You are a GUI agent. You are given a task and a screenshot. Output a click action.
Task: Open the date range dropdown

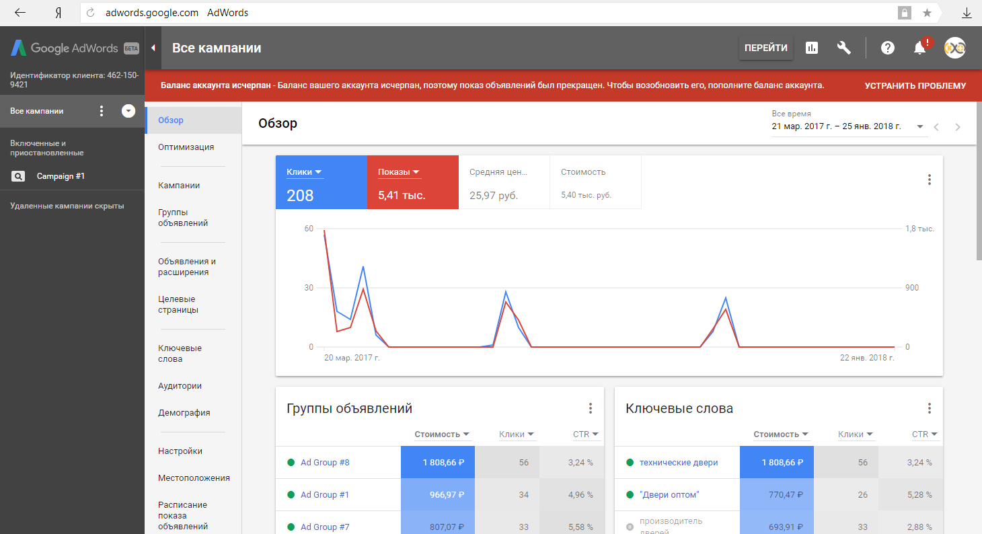(x=849, y=126)
